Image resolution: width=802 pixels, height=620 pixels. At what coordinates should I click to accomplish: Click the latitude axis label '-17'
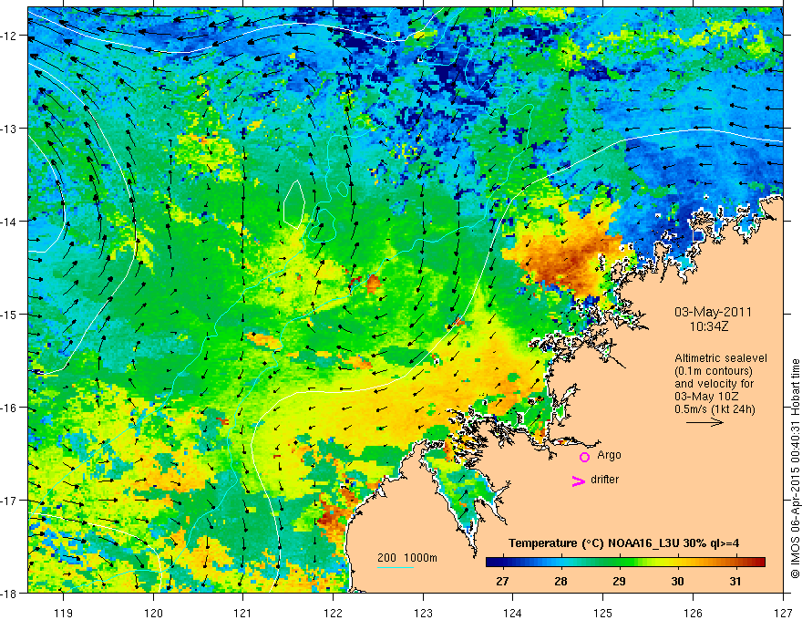[x=9, y=500]
